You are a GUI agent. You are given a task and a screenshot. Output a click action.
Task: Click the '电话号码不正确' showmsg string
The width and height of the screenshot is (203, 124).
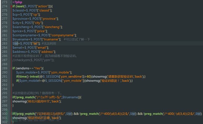[x=39, y=118]
